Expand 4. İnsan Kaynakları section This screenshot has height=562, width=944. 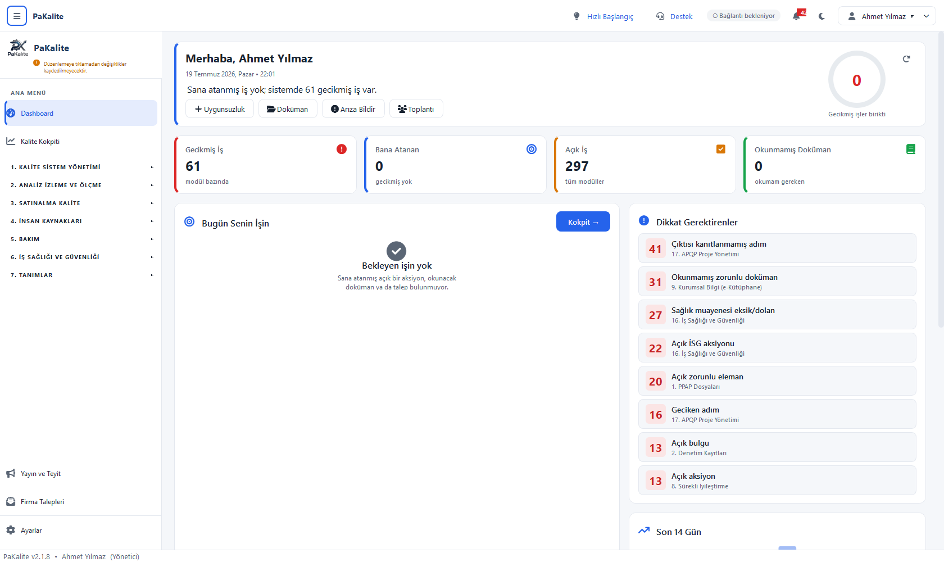(81, 221)
